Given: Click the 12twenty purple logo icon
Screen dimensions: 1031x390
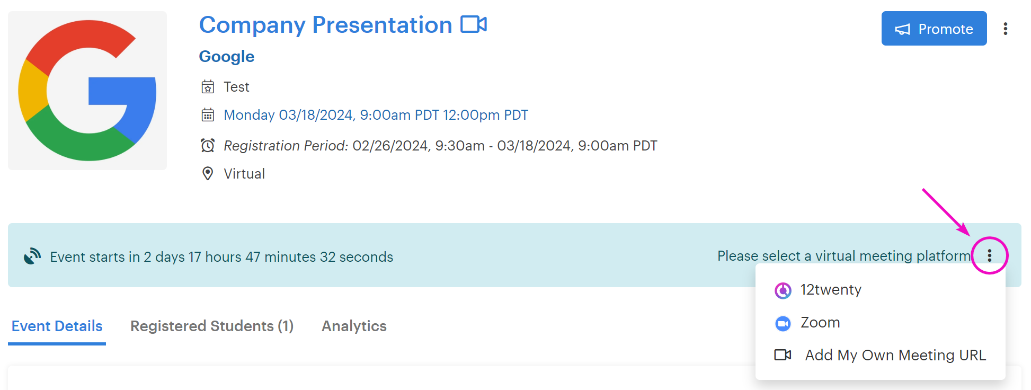Looking at the screenshot, I should click(x=783, y=290).
